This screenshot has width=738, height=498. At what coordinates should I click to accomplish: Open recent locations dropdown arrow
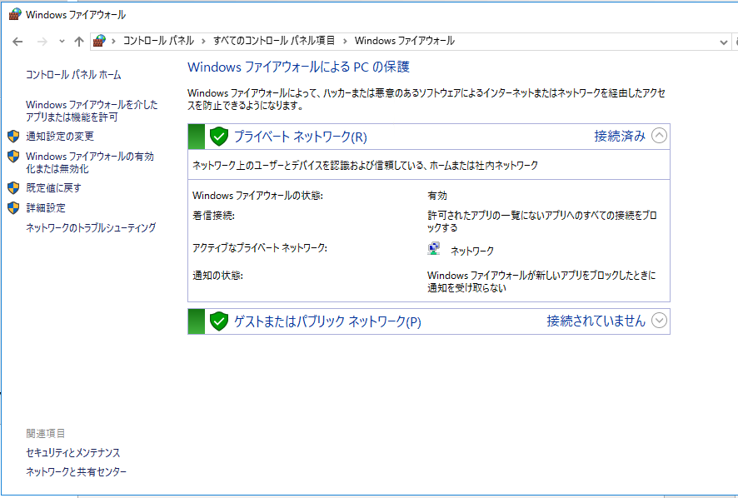tap(62, 42)
